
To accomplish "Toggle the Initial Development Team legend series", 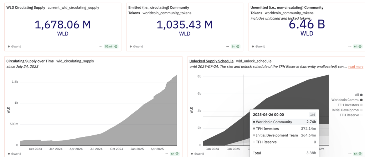I will (x=347, y=110).
